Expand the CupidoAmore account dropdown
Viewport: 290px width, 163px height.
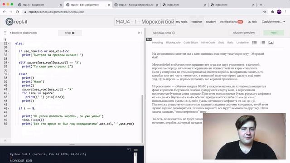point(273,22)
